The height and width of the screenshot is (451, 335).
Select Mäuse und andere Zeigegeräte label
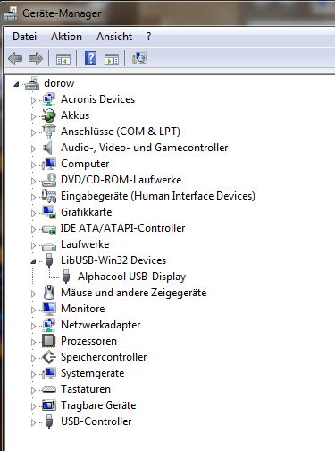[x=134, y=293]
